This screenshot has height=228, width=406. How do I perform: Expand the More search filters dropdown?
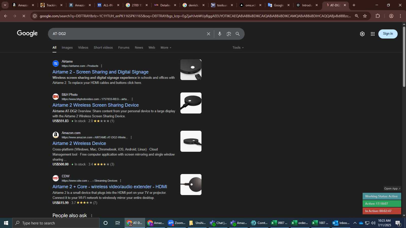166,48
